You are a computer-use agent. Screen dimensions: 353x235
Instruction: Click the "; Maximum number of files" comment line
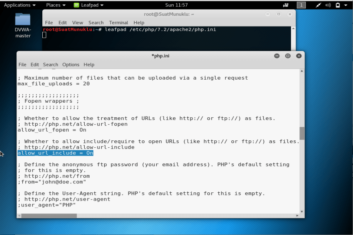(133, 78)
